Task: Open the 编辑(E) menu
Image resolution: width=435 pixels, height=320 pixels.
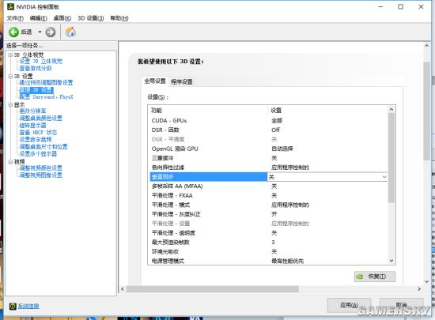Action: pos(38,18)
